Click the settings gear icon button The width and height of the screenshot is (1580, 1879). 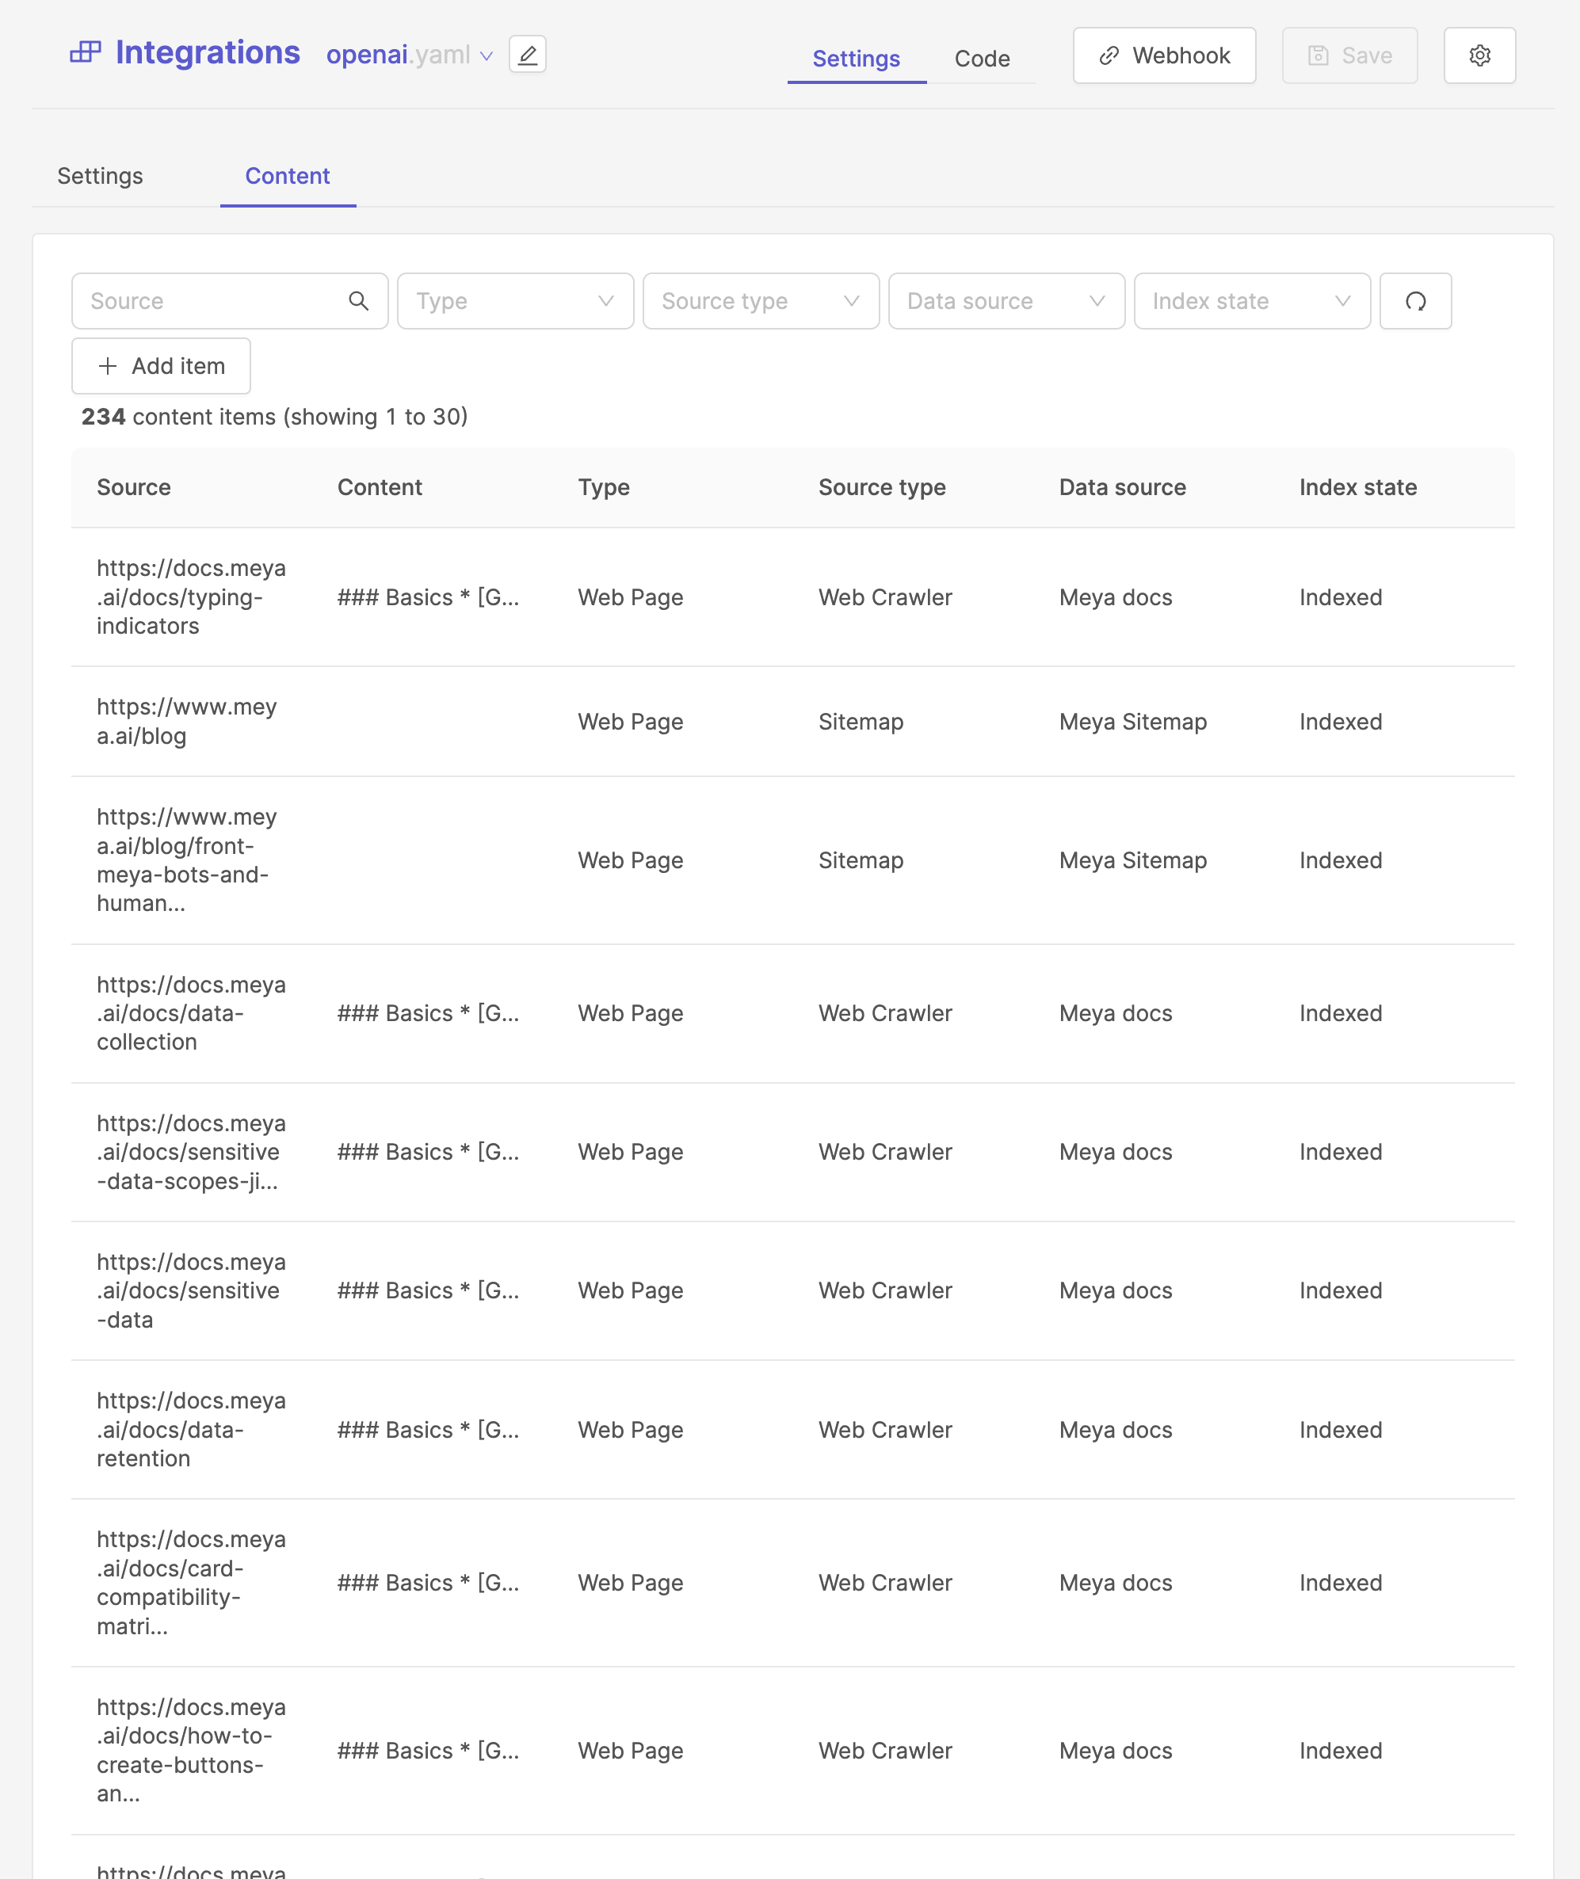(x=1479, y=55)
